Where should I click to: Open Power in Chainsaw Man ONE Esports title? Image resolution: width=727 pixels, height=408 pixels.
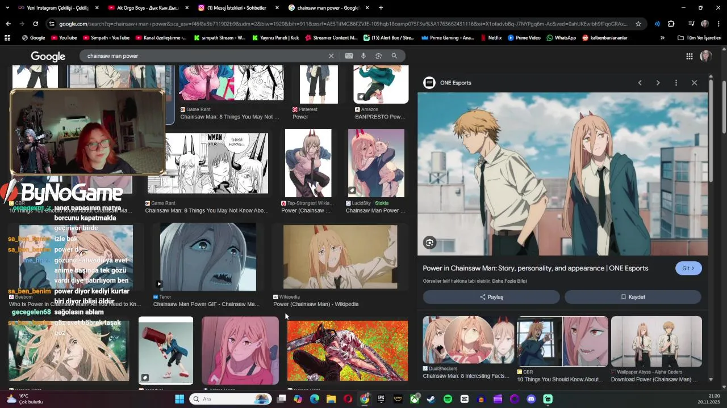535,269
